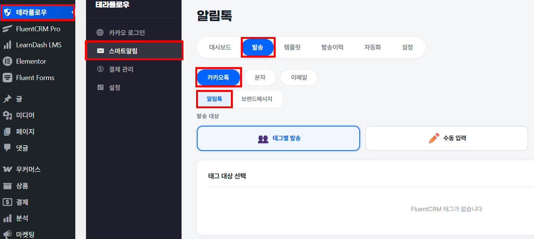Select the 문자 channel option
Screen dimensions: 534x239
click(260, 77)
